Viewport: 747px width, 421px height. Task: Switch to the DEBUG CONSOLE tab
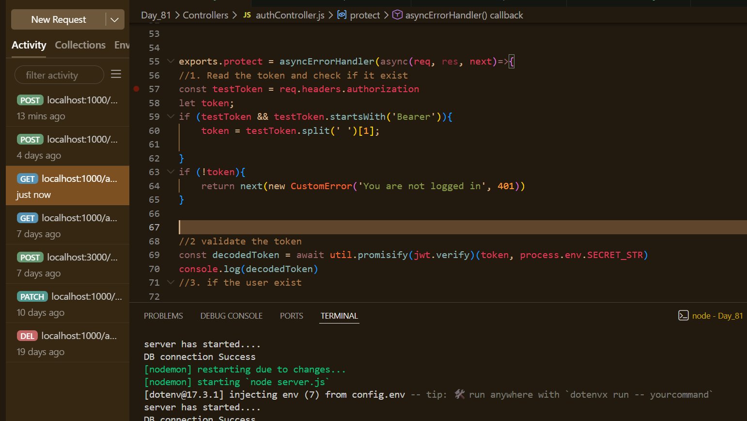[231, 316]
